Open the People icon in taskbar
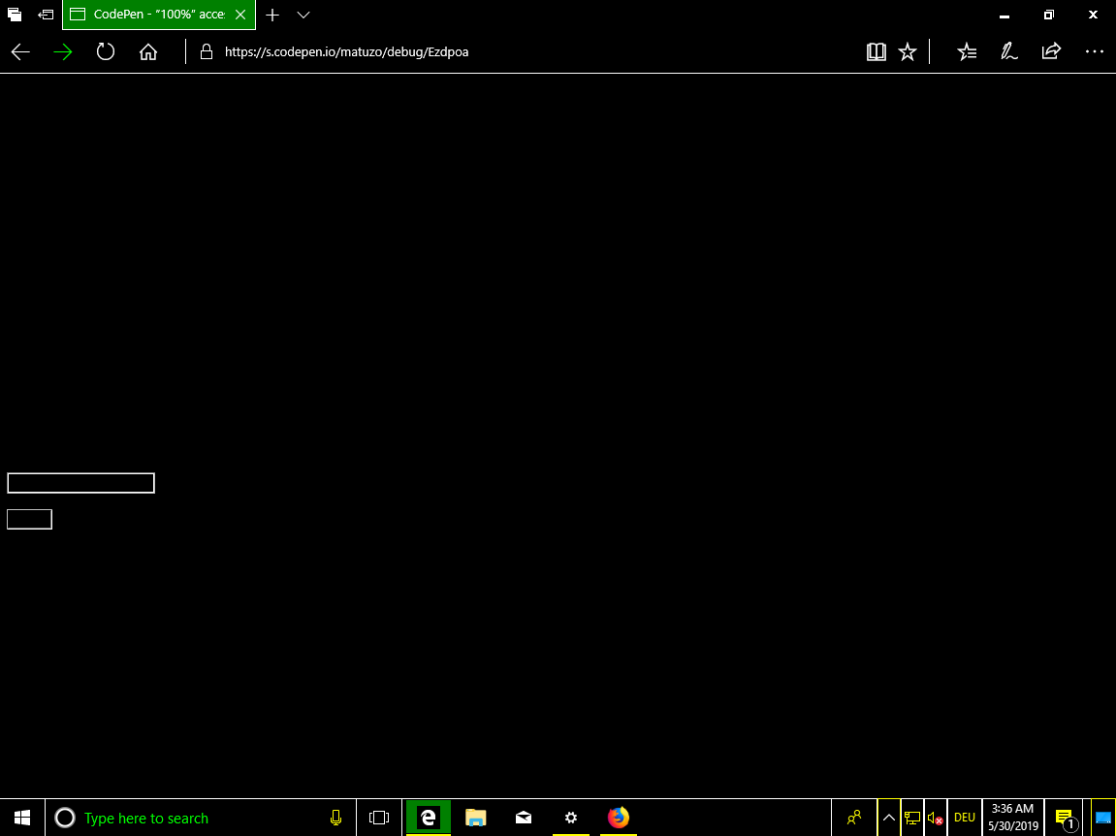The width and height of the screenshot is (1116, 836). tap(854, 818)
